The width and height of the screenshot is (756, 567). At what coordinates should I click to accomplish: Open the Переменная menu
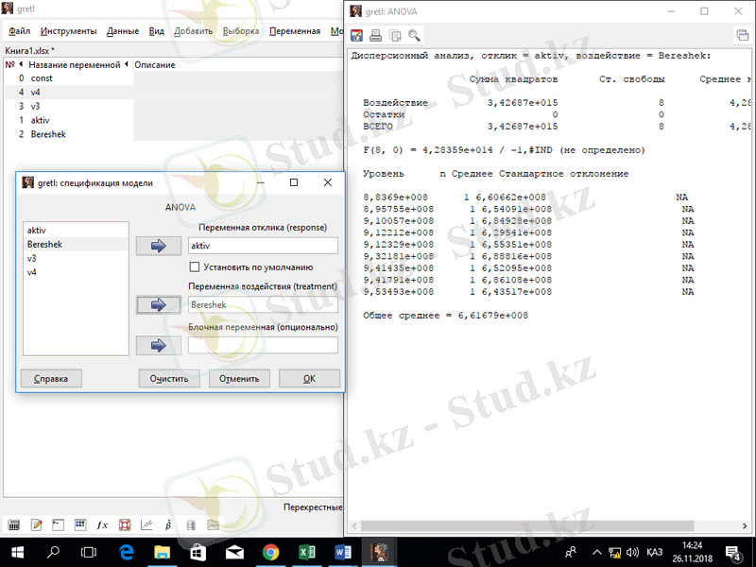[295, 31]
